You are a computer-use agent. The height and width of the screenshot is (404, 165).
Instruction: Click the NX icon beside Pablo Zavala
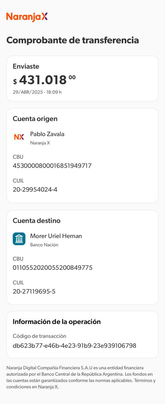coord(19,137)
